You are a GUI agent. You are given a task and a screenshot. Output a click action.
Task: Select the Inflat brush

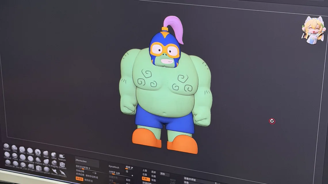(x=54, y=155)
